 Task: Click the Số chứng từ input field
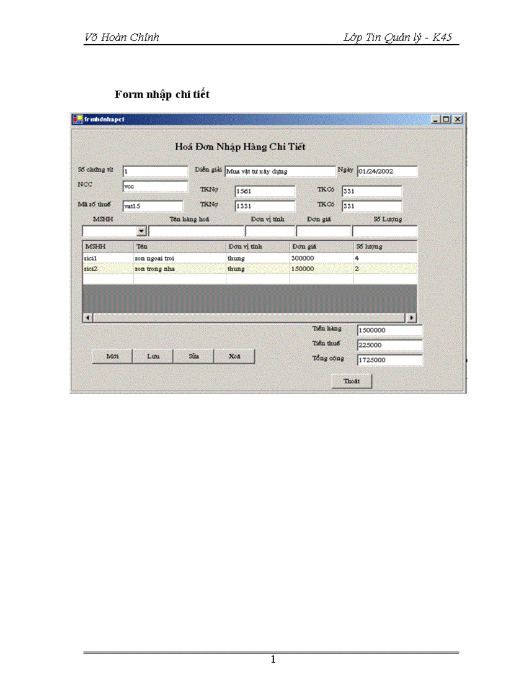point(155,171)
